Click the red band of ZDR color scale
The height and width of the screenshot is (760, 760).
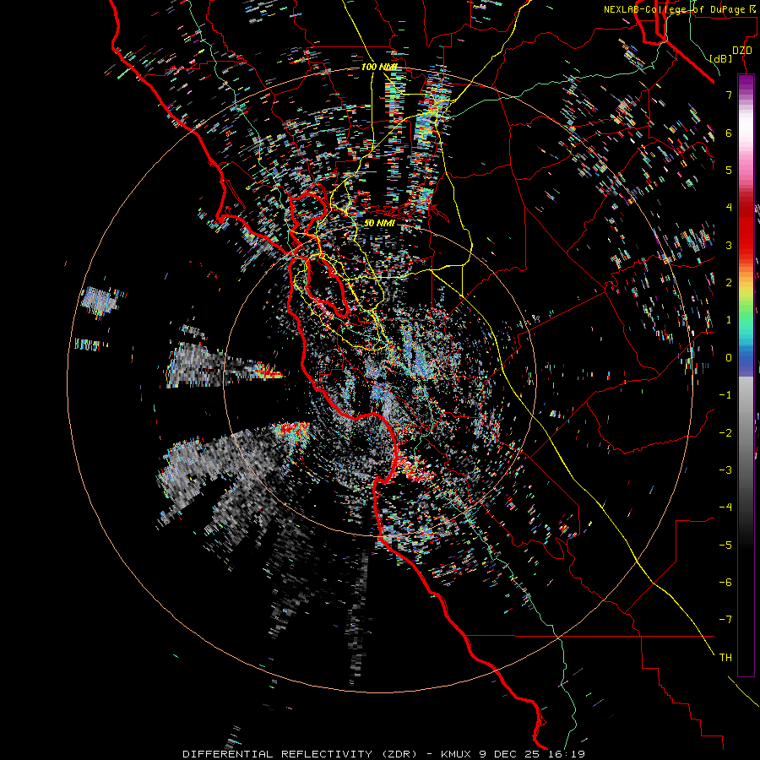[x=746, y=228]
